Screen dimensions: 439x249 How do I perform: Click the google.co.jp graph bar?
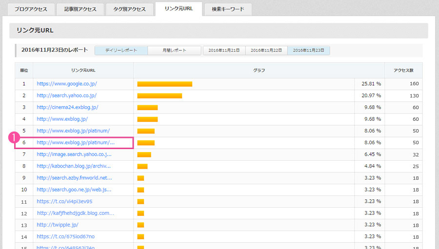point(165,84)
